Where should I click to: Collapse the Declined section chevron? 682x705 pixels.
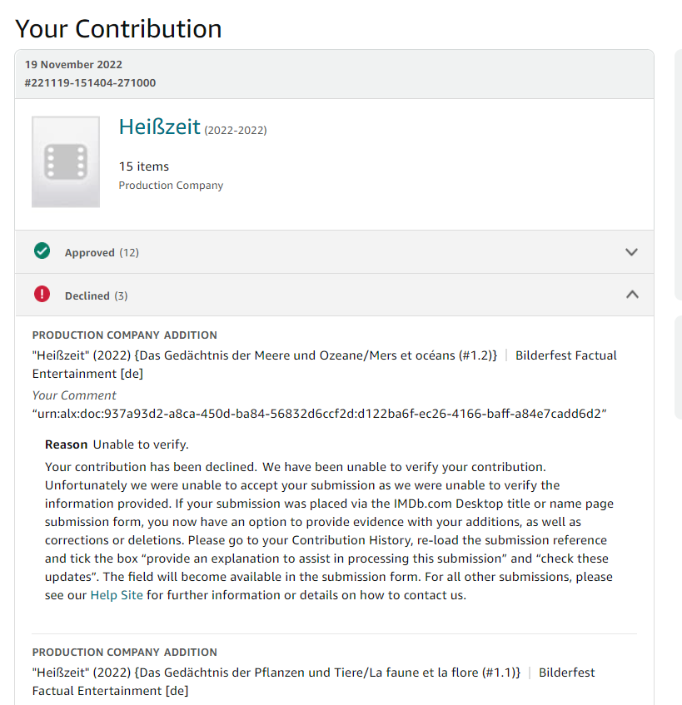[x=632, y=295]
